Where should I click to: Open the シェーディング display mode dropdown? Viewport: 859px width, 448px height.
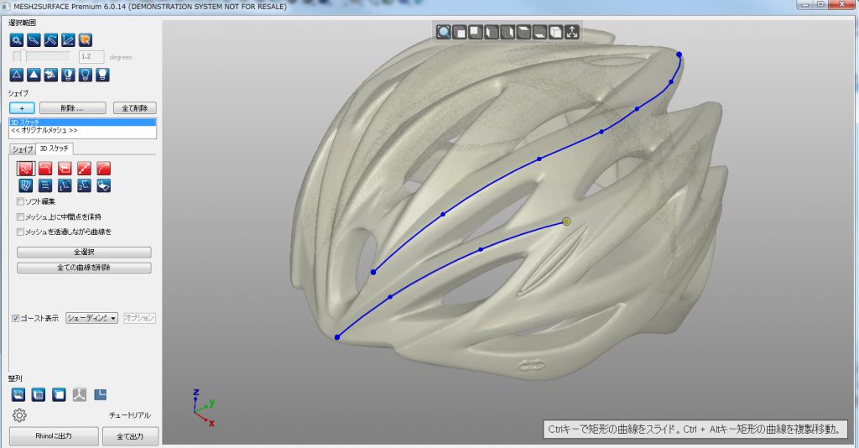tap(91, 318)
